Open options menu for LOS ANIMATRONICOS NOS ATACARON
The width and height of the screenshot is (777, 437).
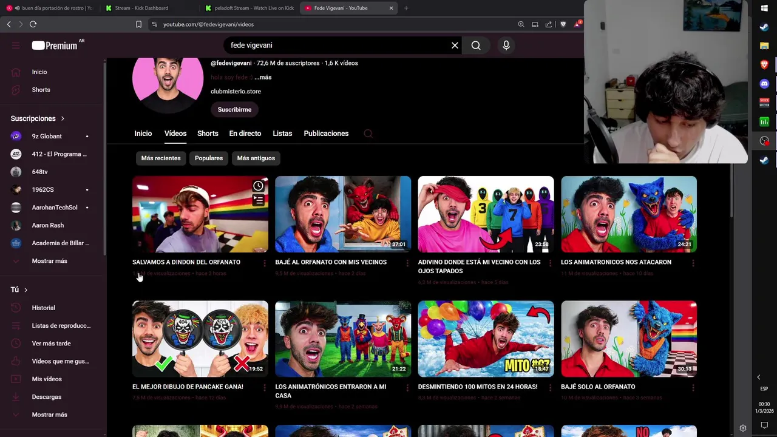click(x=693, y=263)
